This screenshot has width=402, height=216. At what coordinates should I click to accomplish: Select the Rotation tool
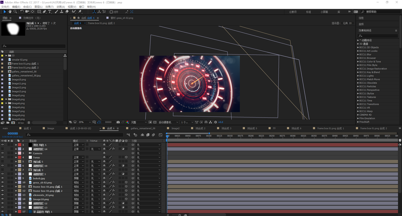pyautogui.click(x=22, y=12)
